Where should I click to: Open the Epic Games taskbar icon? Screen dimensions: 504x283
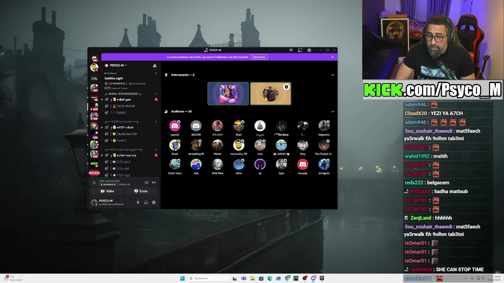point(322,278)
